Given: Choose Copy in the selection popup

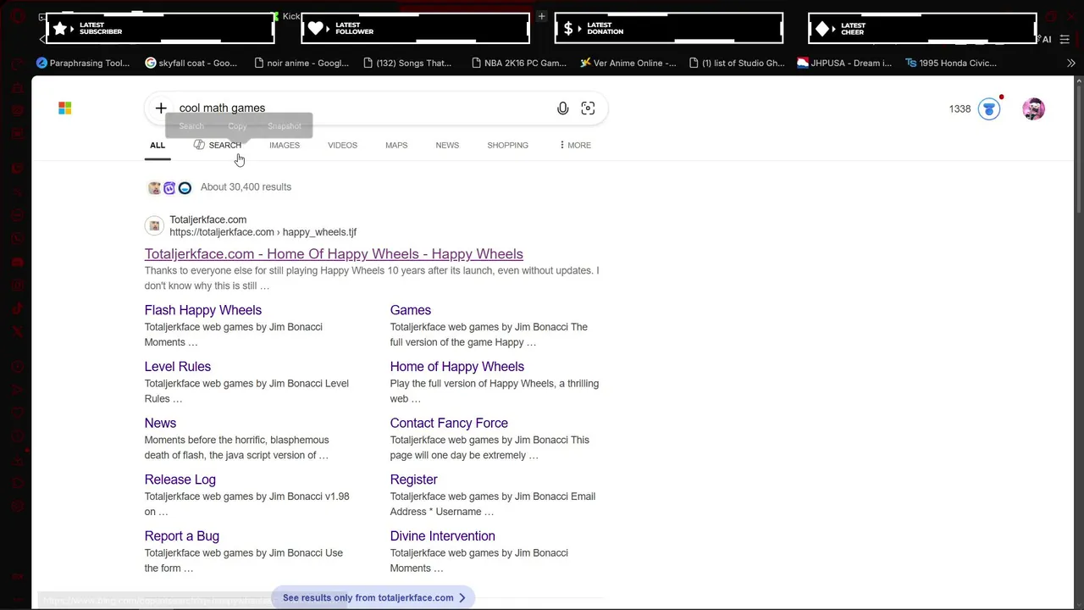Looking at the screenshot, I should [237, 126].
